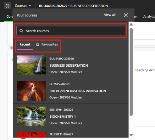The width and height of the screenshot is (155, 140).
Task: Click the scrollbar up arrow
Action: pos(131,25)
